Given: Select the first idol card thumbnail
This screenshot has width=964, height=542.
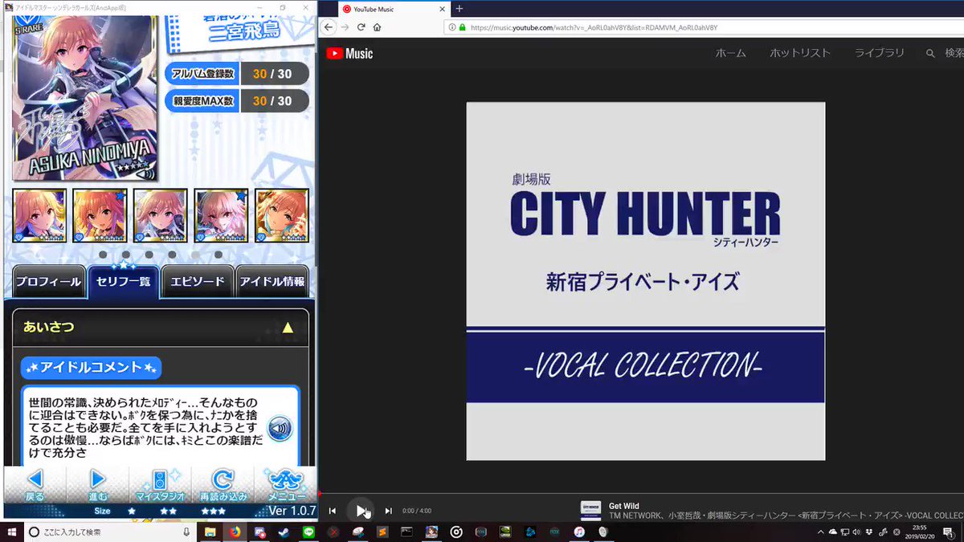Looking at the screenshot, I should [x=39, y=215].
